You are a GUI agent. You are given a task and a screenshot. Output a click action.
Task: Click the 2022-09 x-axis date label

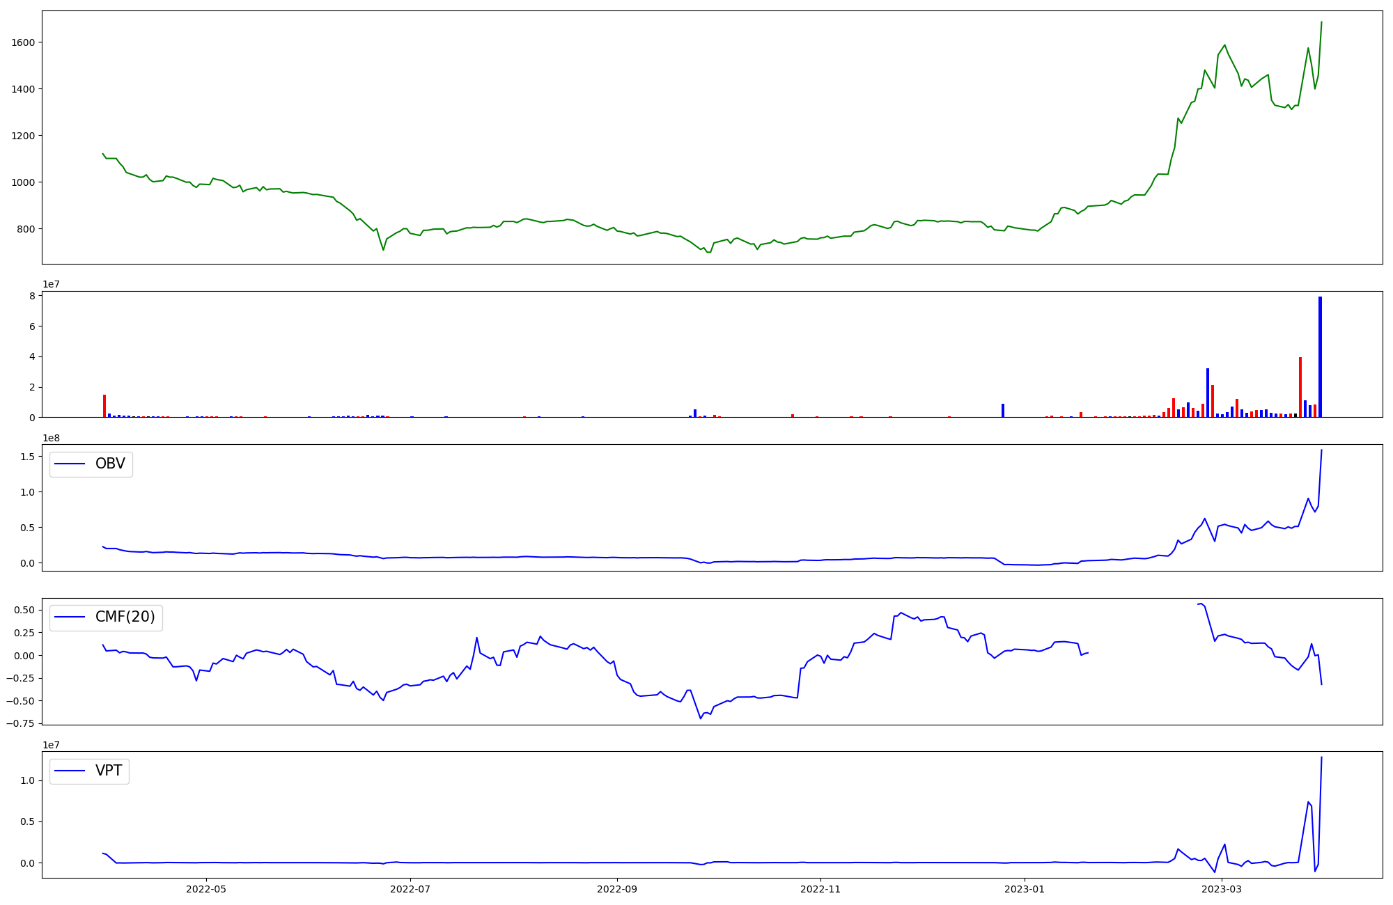click(x=617, y=889)
